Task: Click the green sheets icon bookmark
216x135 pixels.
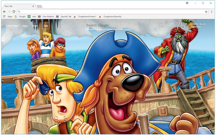Action: [29, 17]
